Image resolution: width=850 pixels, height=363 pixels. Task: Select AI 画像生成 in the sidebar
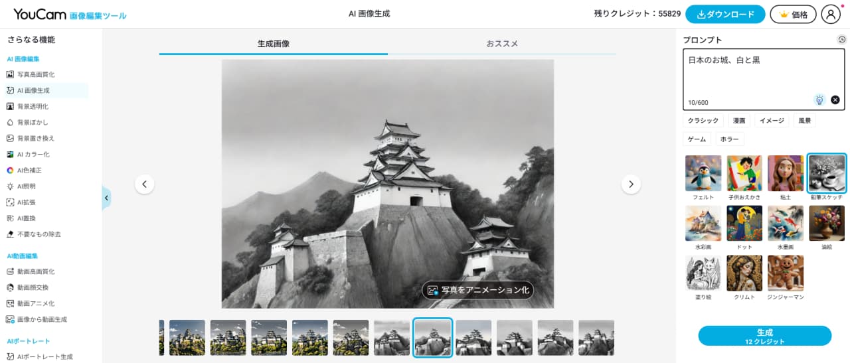[x=45, y=90]
